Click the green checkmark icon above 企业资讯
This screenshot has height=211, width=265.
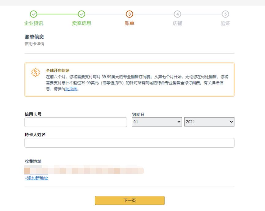pyautogui.click(x=34, y=13)
